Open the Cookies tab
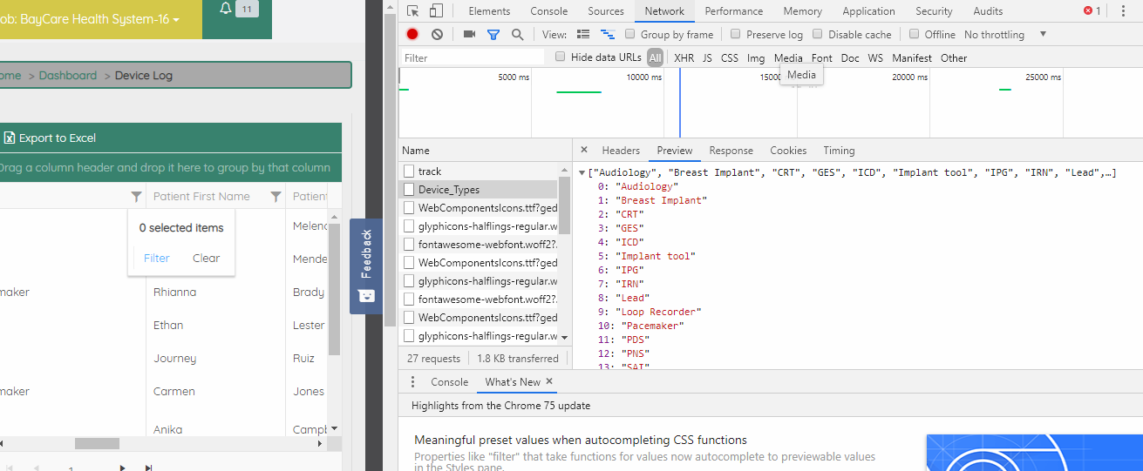The height and width of the screenshot is (471, 1143). tap(788, 150)
